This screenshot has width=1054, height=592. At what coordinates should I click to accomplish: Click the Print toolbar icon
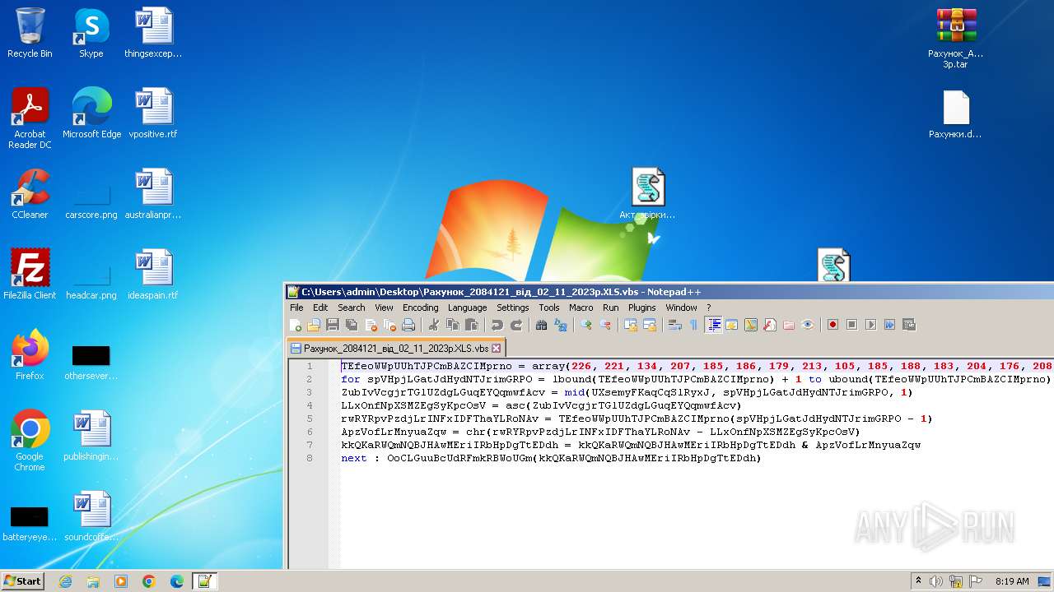pos(408,325)
